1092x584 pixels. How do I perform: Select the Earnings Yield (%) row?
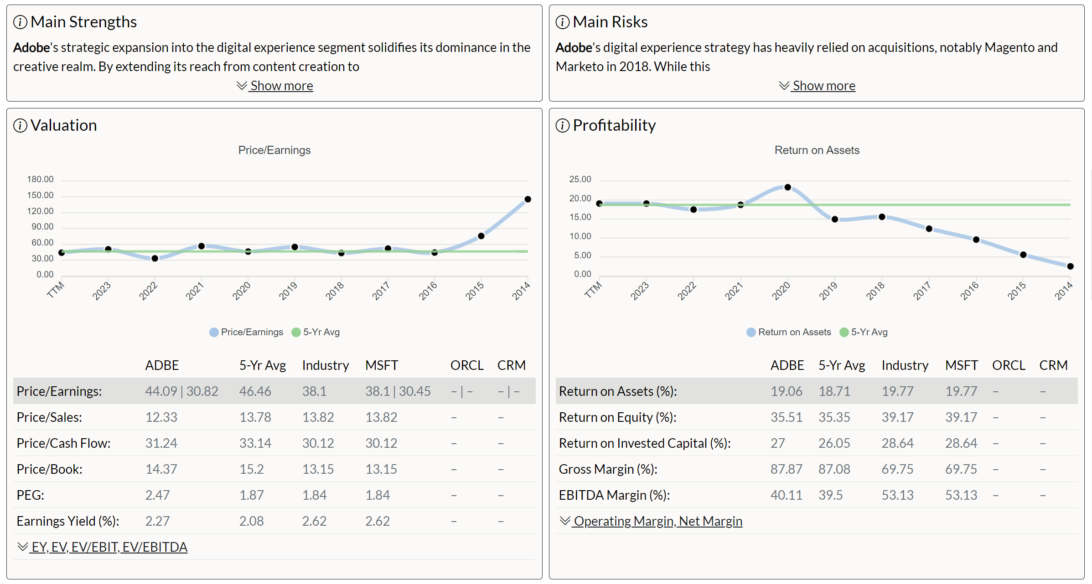coord(274,521)
